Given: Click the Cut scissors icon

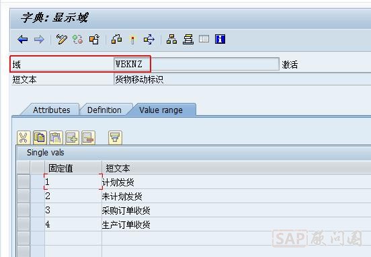Looking at the screenshot, I should pos(24,138).
